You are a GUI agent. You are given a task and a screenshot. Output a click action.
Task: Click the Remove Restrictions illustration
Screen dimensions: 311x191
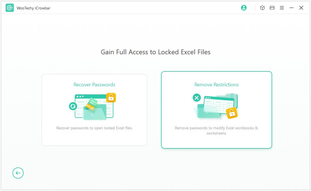coord(215,106)
